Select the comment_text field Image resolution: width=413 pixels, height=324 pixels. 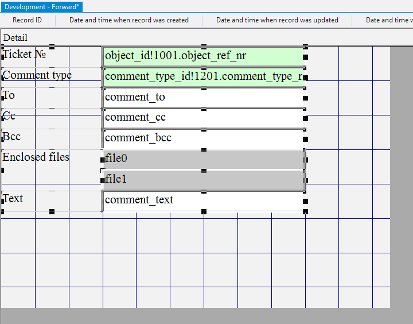pyautogui.click(x=204, y=200)
